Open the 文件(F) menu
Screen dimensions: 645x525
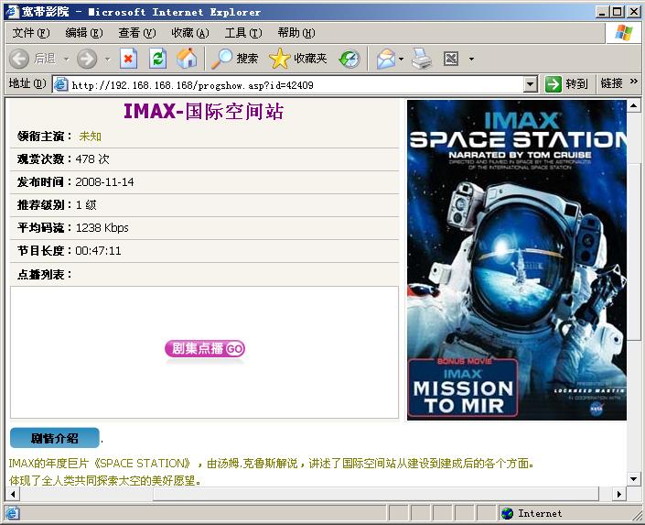click(x=31, y=33)
